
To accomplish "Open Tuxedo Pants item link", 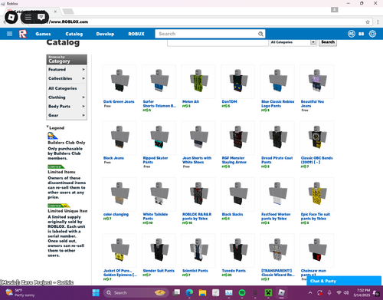I will (234, 271).
